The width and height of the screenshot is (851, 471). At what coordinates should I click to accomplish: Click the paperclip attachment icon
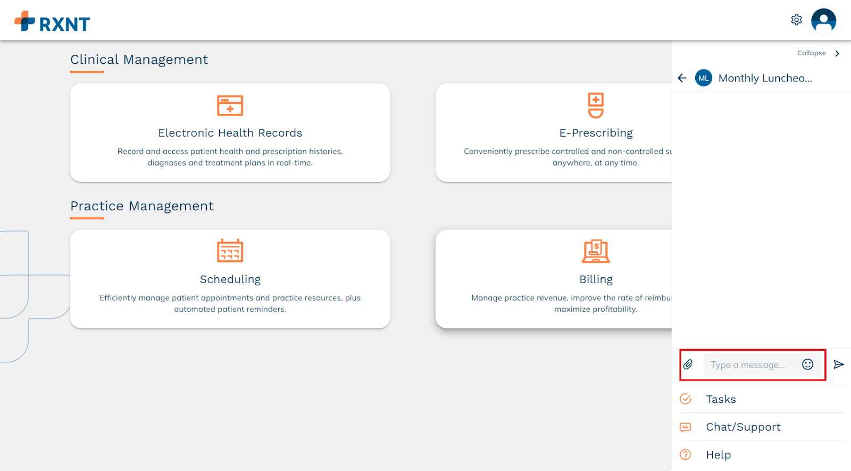pos(688,365)
